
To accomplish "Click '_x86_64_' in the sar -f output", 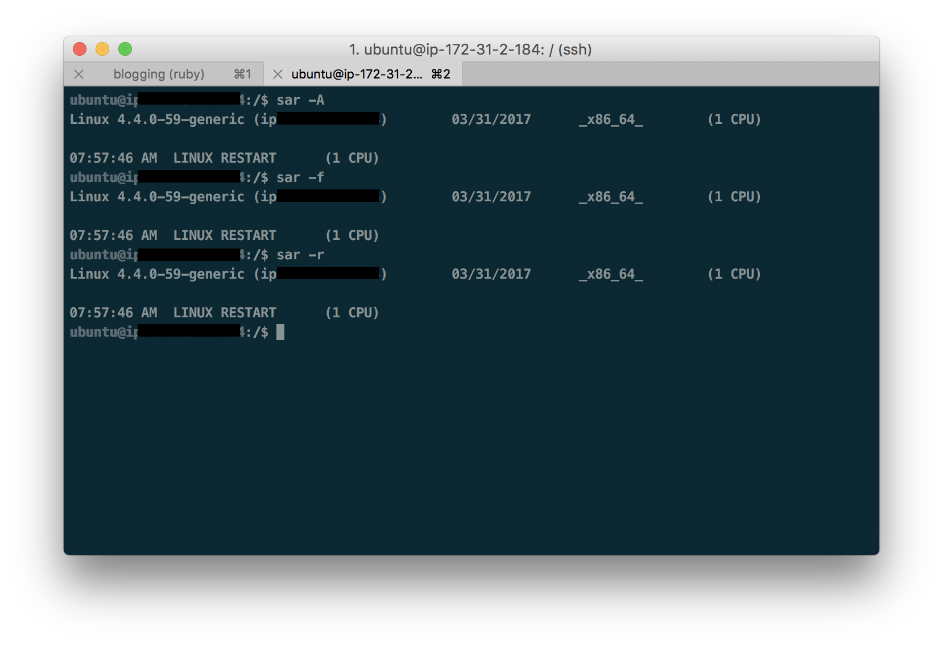I will click(611, 197).
